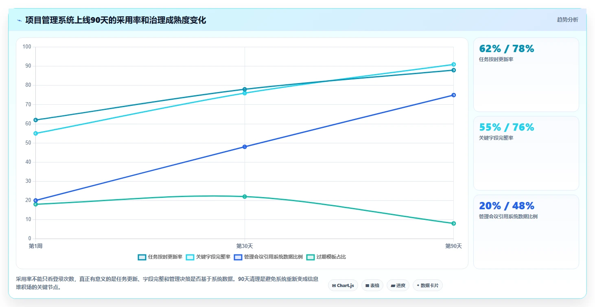This screenshot has width=595, height=307.
Task: Select the 55% / 76% KPI value
Action: click(x=506, y=127)
